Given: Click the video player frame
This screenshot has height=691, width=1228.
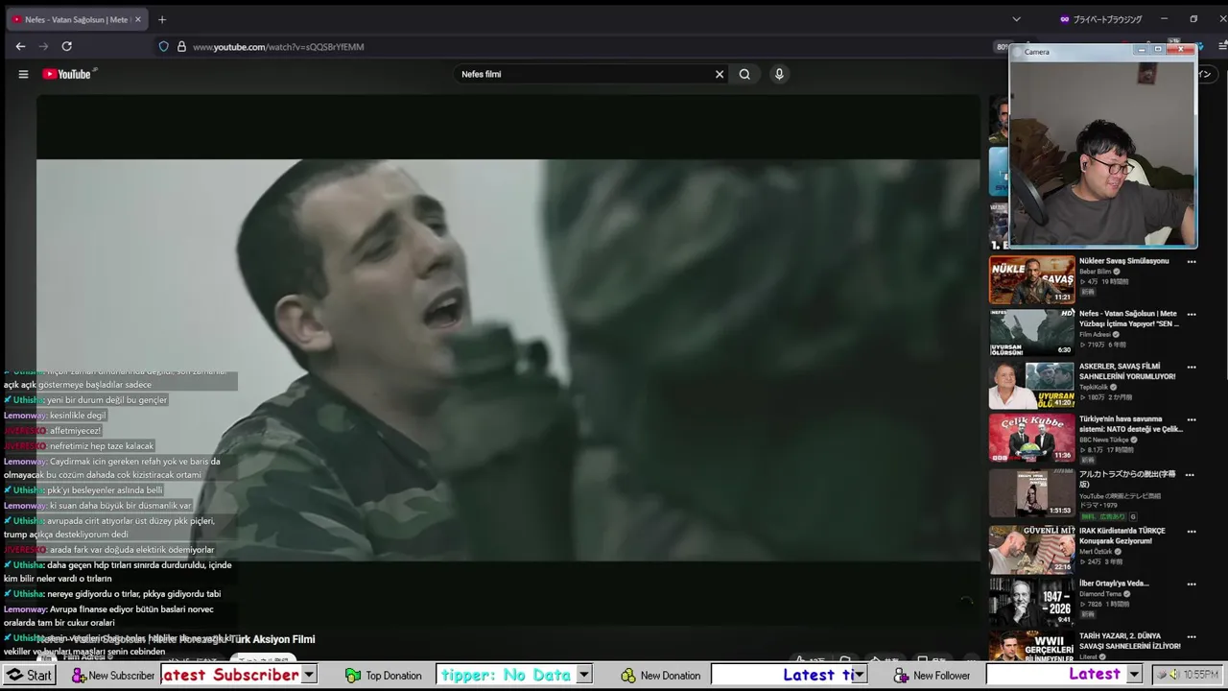Looking at the screenshot, I should coord(508,360).
